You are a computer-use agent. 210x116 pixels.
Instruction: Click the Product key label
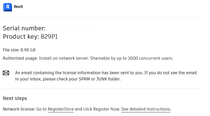21,37
